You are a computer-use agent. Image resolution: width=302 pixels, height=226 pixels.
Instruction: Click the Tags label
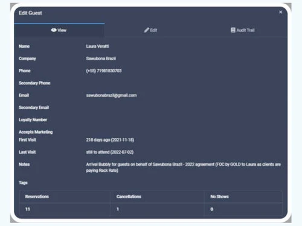[x=23, y=183]
